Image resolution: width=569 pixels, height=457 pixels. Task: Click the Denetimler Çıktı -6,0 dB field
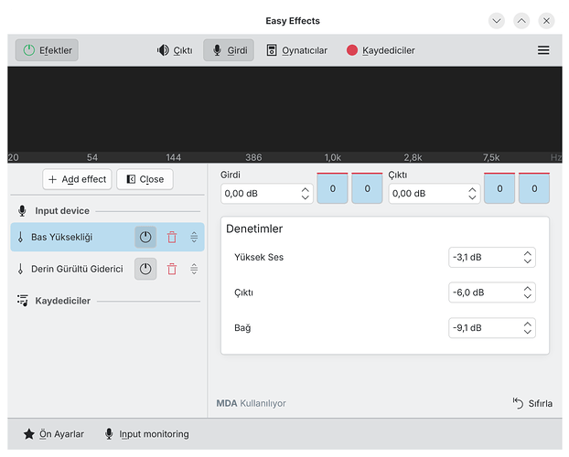coord(492,292)
